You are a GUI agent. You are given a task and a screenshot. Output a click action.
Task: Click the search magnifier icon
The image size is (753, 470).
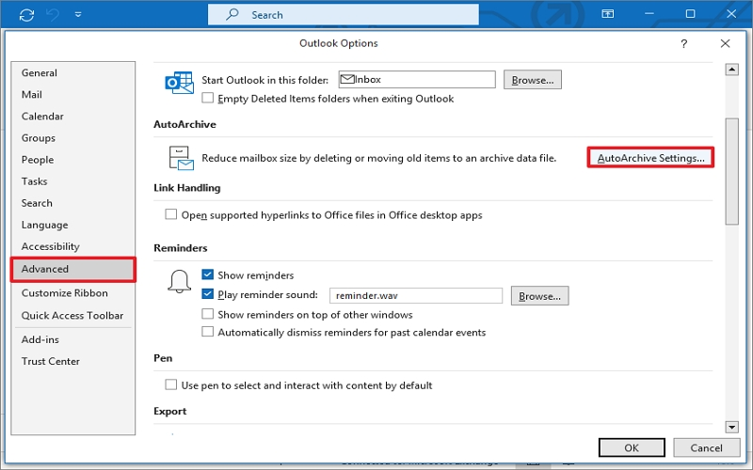click(232, 14)
